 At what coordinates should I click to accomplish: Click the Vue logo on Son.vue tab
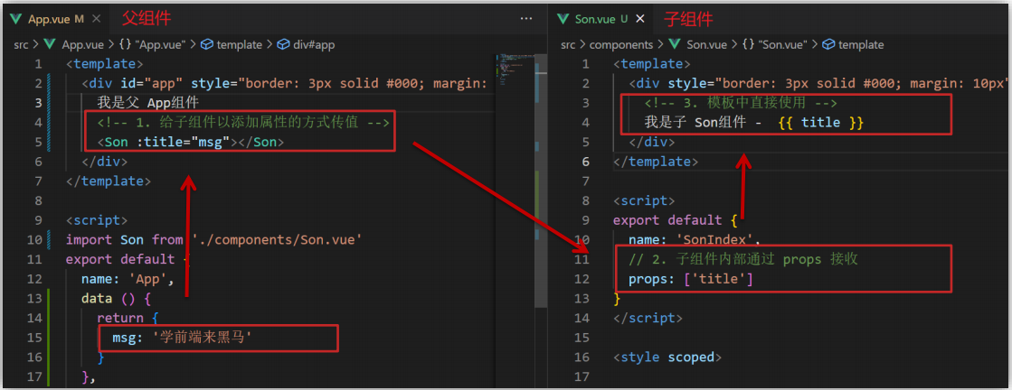[563, 19]
